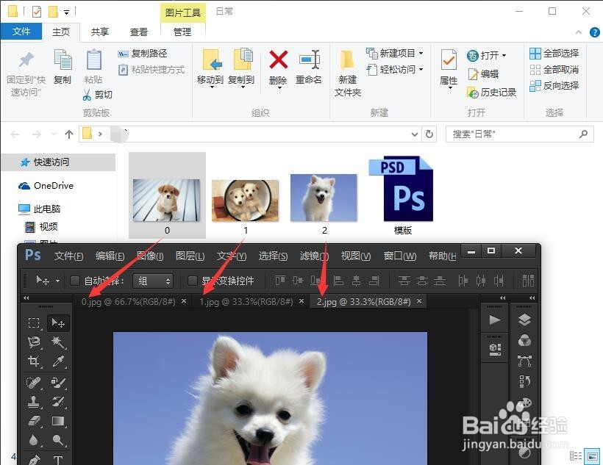The image size is (603, 465).
Task: Open the Photoshop Filter menu
Action: click(314, 256)
